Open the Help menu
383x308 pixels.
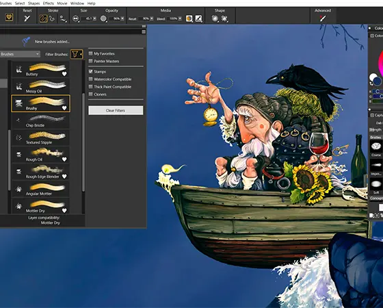point(92,3)
